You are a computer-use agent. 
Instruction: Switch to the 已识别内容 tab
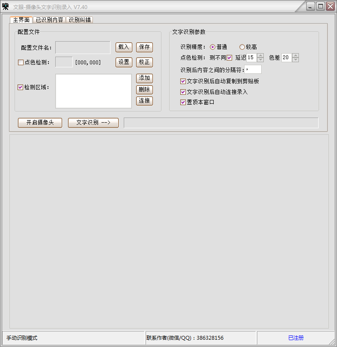click(49, 20)
